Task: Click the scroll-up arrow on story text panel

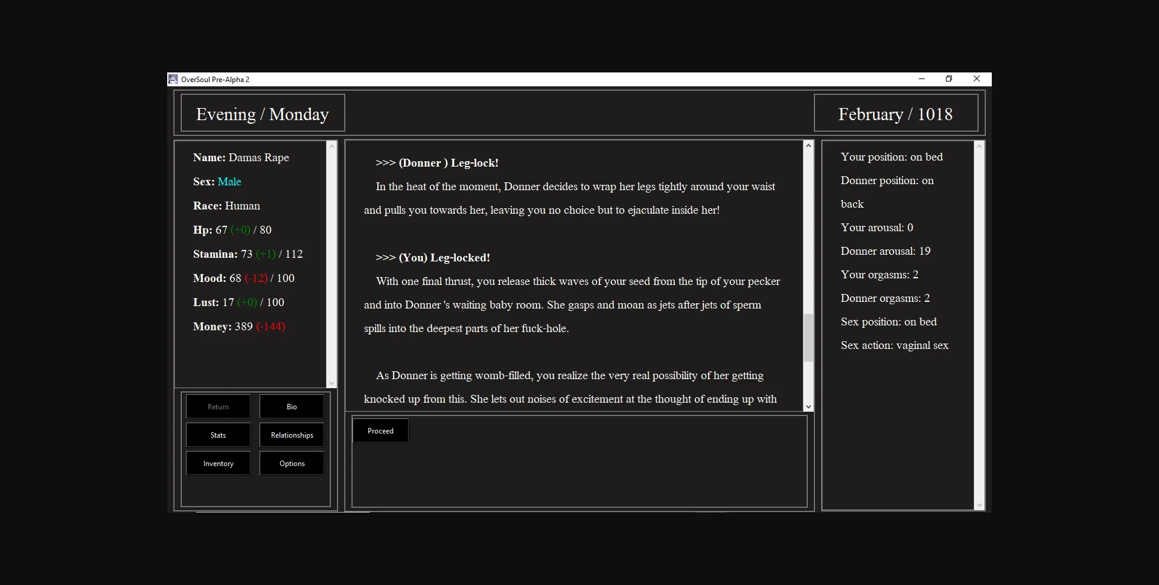Action: pyautogui.click(x=809, y=145)
